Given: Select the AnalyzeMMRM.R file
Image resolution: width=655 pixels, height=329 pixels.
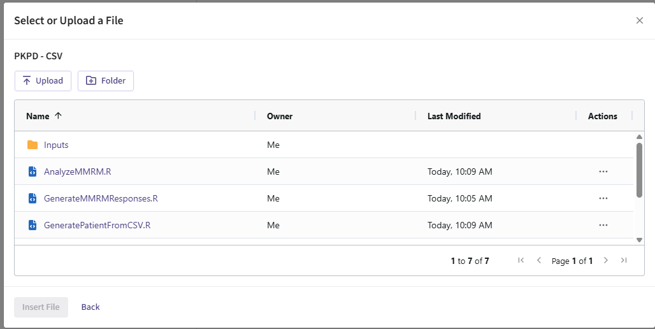Looking at the screenshot, I should tap(77, 172).
